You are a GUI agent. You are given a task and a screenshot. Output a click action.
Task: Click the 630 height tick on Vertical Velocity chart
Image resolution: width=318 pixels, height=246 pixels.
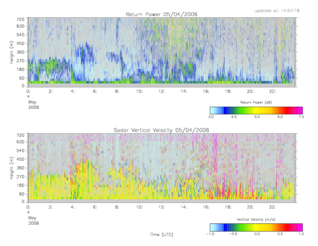pyautogui.click(x=21, y=142)
